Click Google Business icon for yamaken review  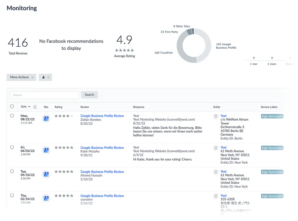point(46,198)
